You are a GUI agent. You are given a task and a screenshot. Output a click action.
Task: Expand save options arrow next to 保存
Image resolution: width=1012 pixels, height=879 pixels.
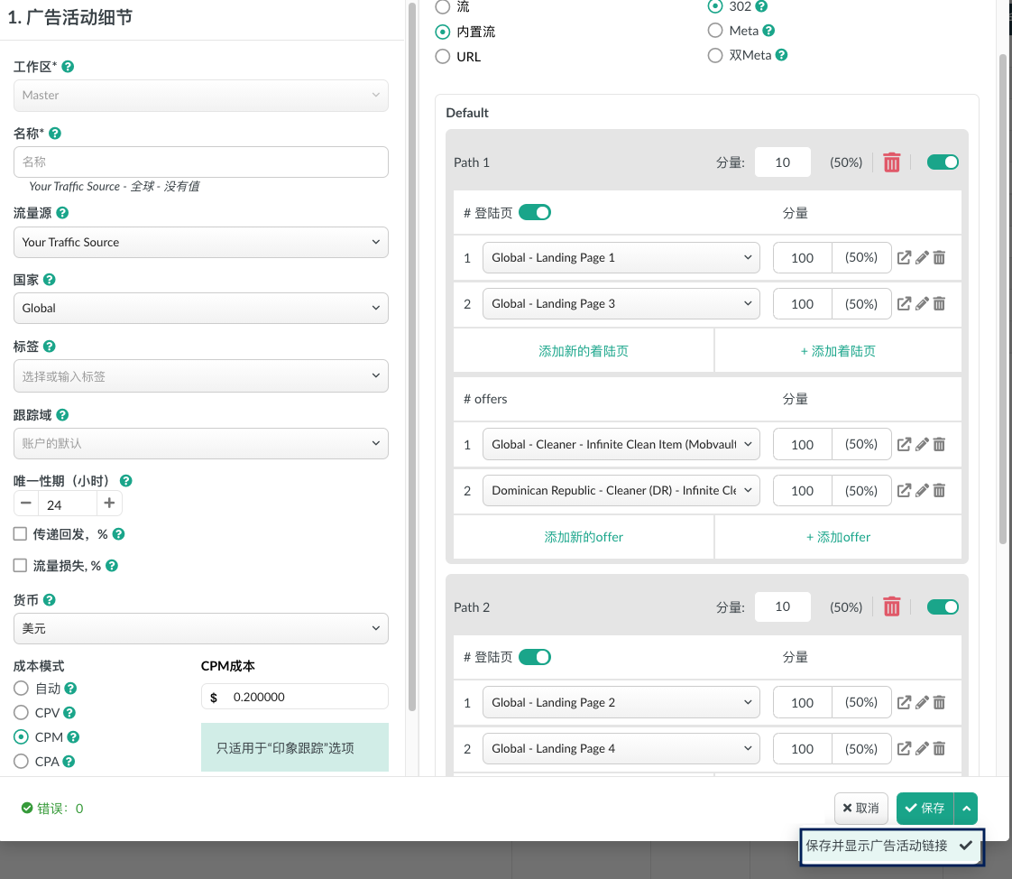coord(966,808)
